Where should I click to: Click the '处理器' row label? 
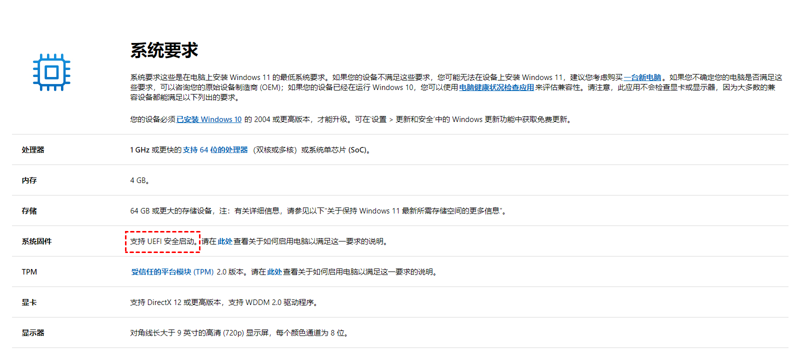tap(33, 150)
